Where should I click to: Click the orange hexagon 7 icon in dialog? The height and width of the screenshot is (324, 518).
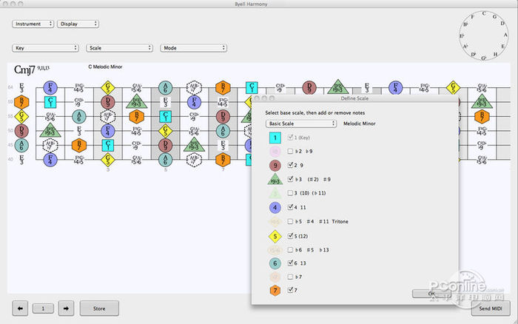(275, 290)
